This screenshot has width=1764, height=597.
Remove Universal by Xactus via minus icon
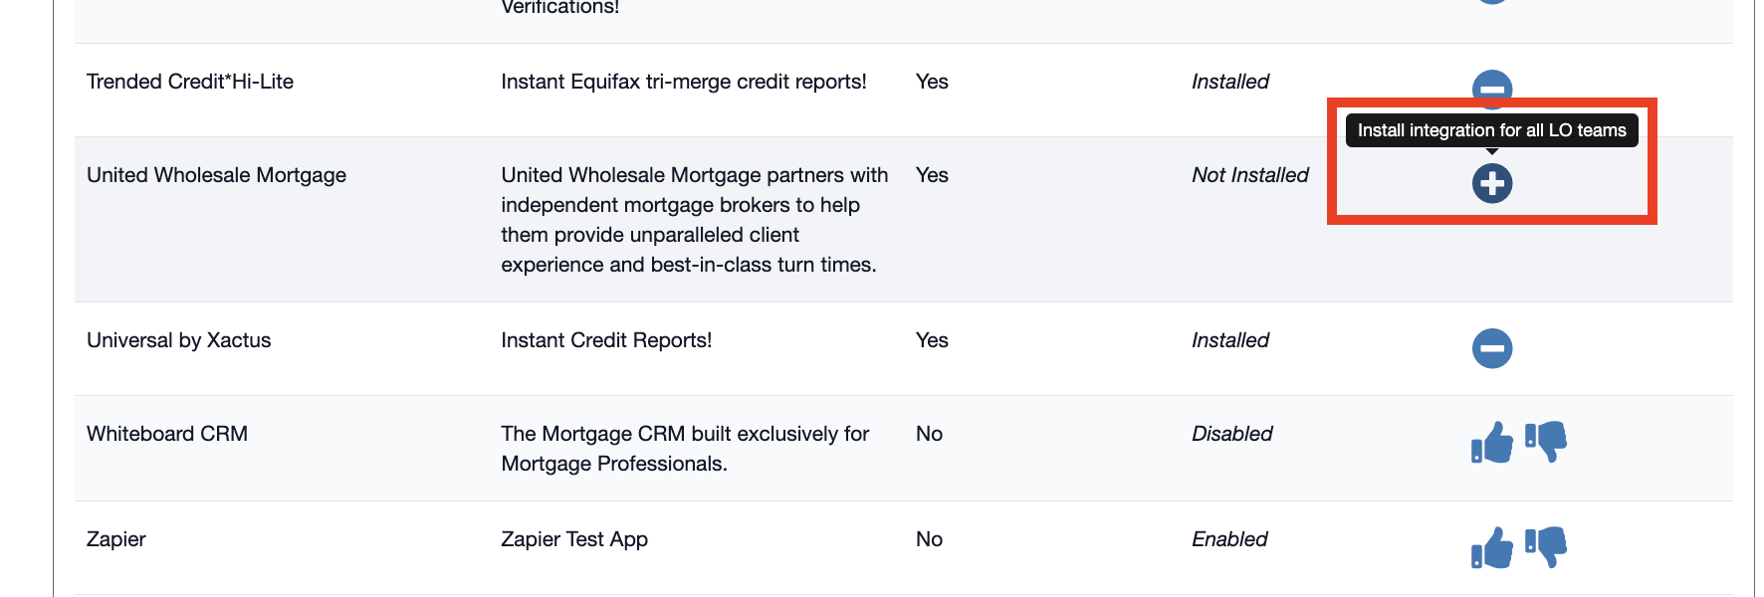tap(1491, 348)
